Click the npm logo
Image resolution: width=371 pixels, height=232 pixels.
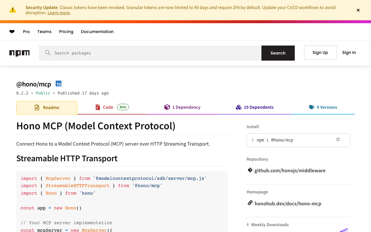coord(19,53)
